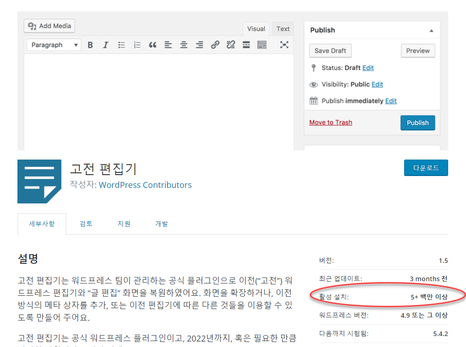Open the WordPress Contributors author link
The image size is (466, 347).
tap(145, 185)
